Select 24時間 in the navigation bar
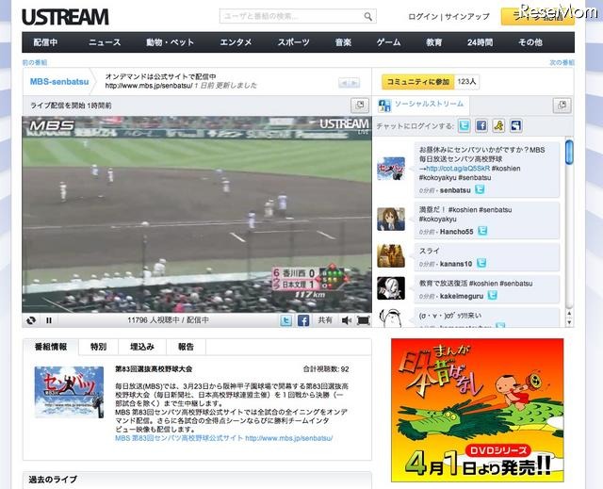This screenshot has height=489, width=603. point(480,42)
